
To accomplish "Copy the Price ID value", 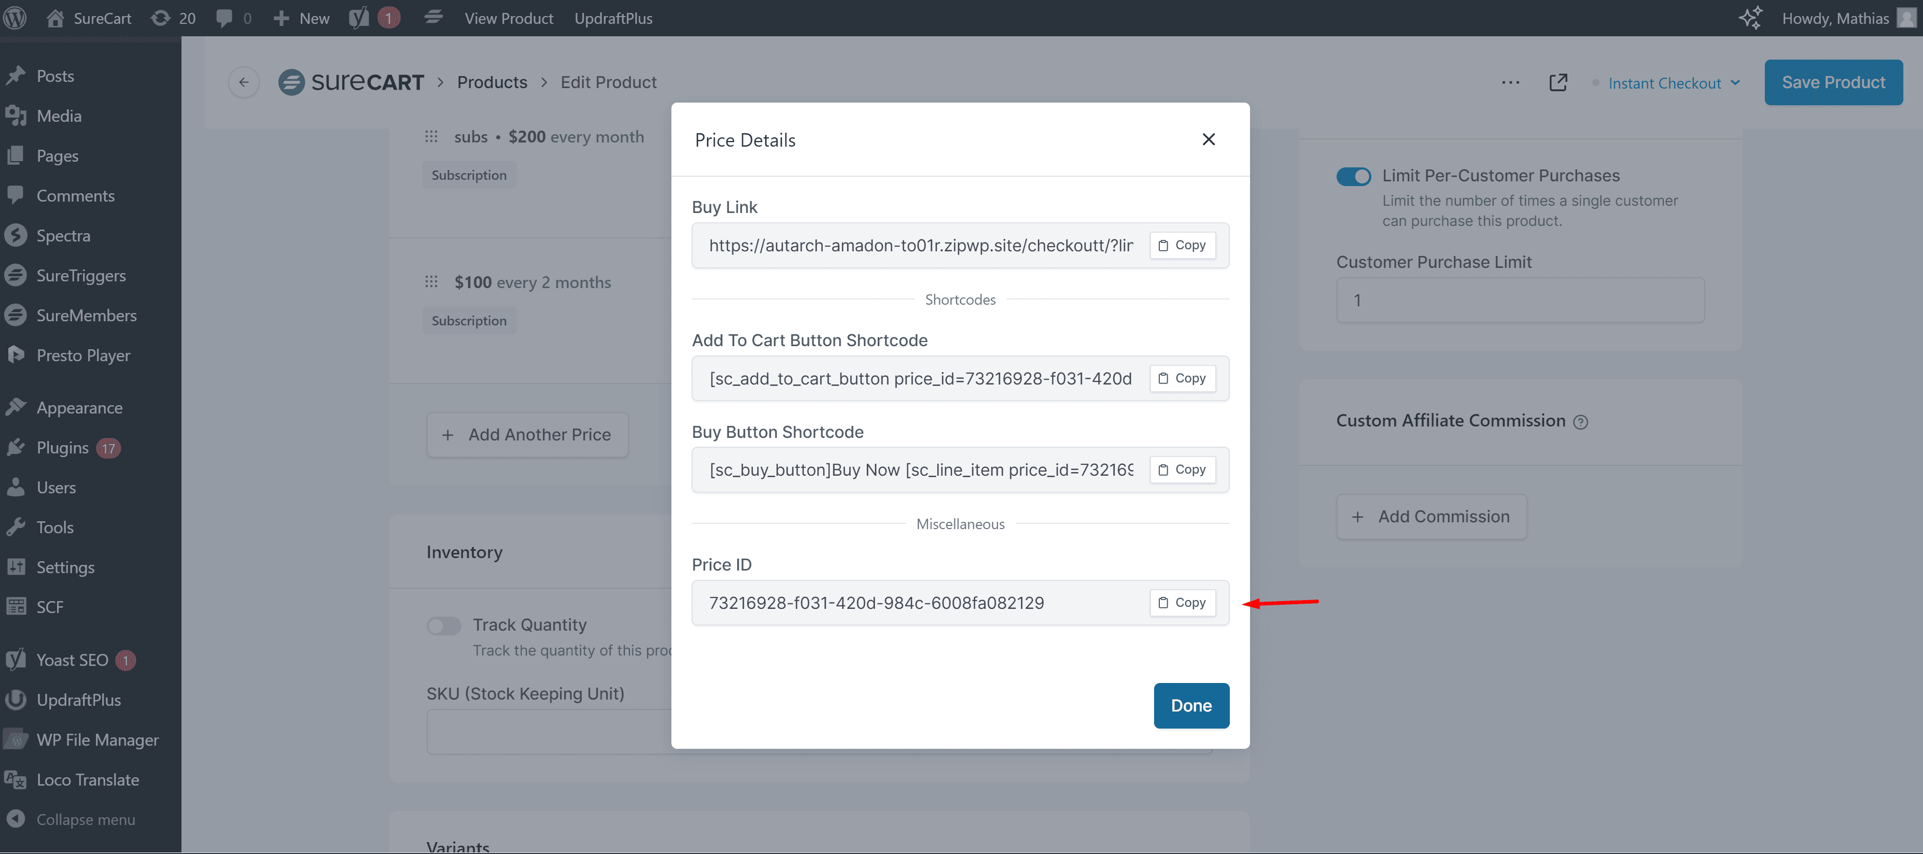I will (x=1182, y=602).
